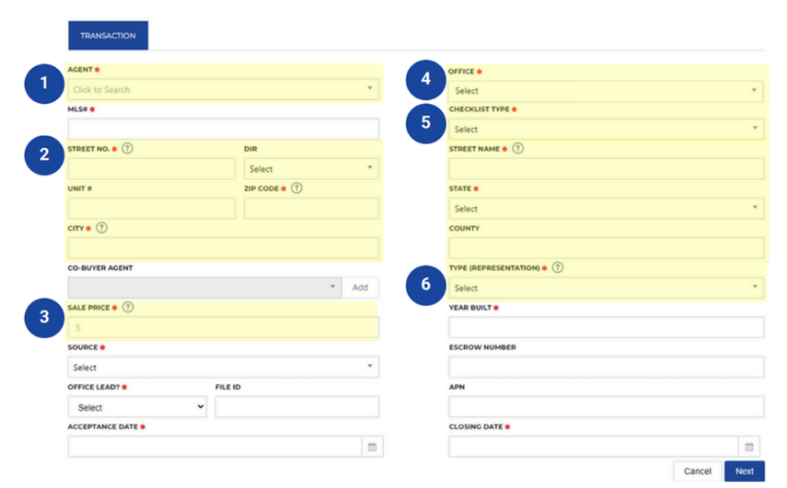
Task: Click the Cancel button
Action: (x=697, y=471)
